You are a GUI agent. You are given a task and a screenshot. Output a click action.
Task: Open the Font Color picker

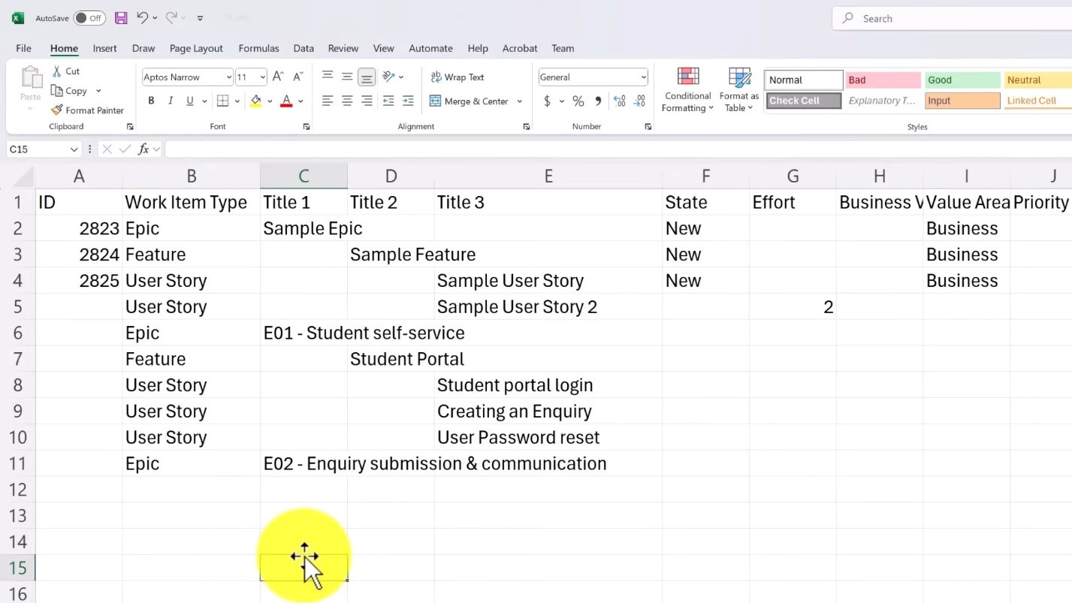pyautogui.click(x=285, y=101)
